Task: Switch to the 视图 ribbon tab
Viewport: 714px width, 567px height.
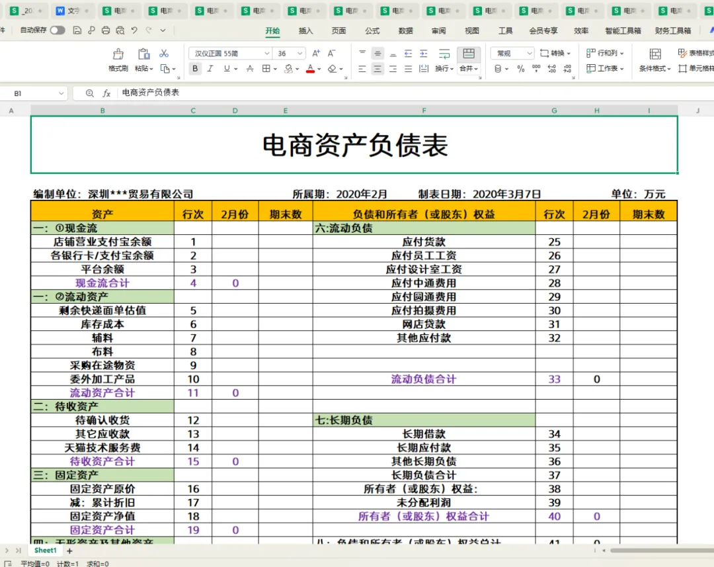Action: pyautogui.click(x=472, y=30)
